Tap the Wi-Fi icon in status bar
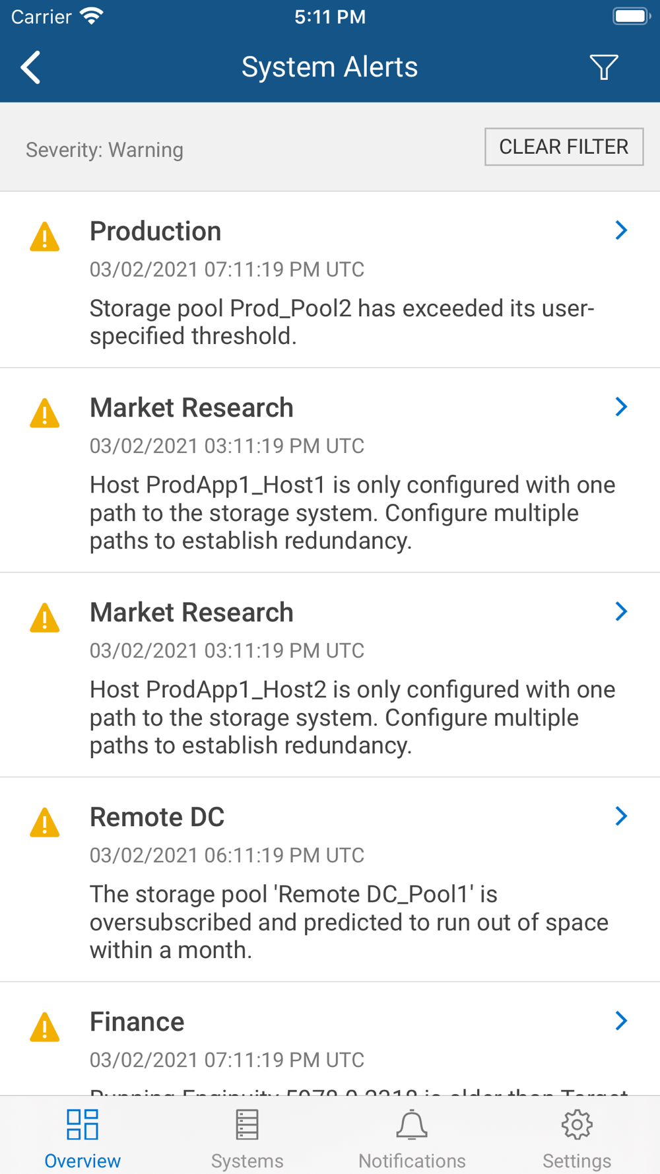Screen dimensions: 660x1174 click(x=92, y=17)
